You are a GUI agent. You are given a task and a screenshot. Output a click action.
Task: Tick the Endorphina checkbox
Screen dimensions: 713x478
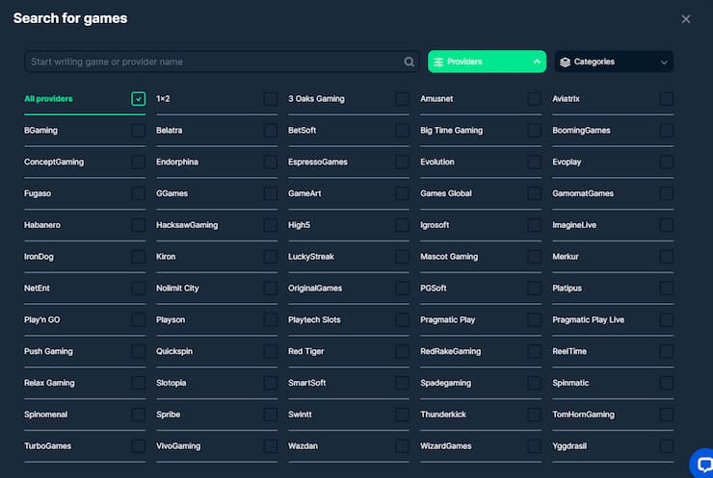[271, 162]
